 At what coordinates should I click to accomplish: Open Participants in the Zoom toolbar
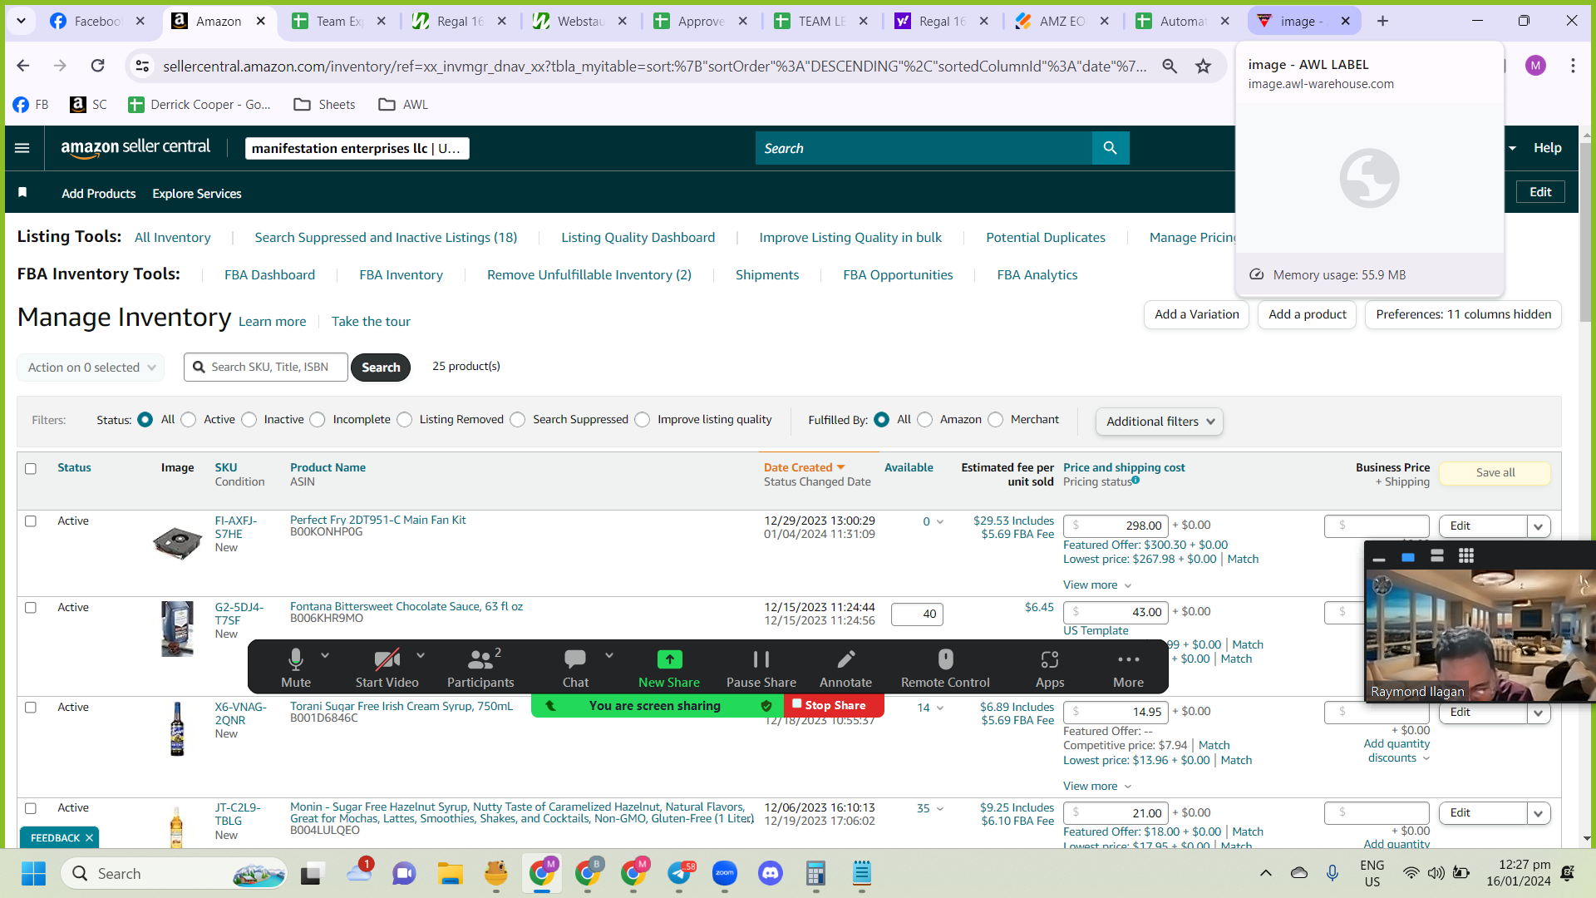point(480,668)
